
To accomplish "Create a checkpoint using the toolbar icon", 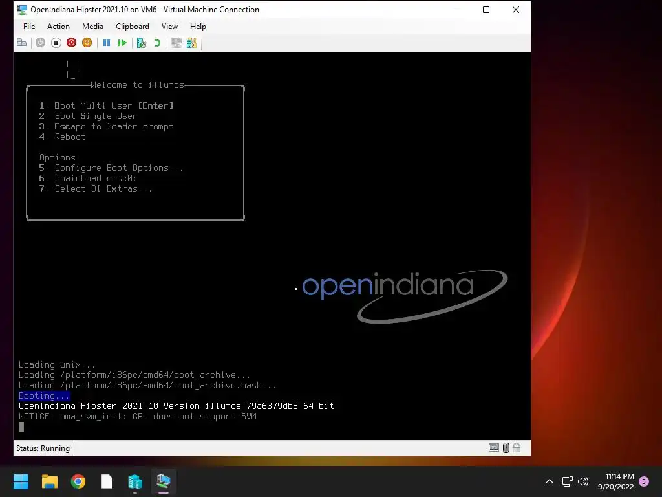I will click(142, 43).
